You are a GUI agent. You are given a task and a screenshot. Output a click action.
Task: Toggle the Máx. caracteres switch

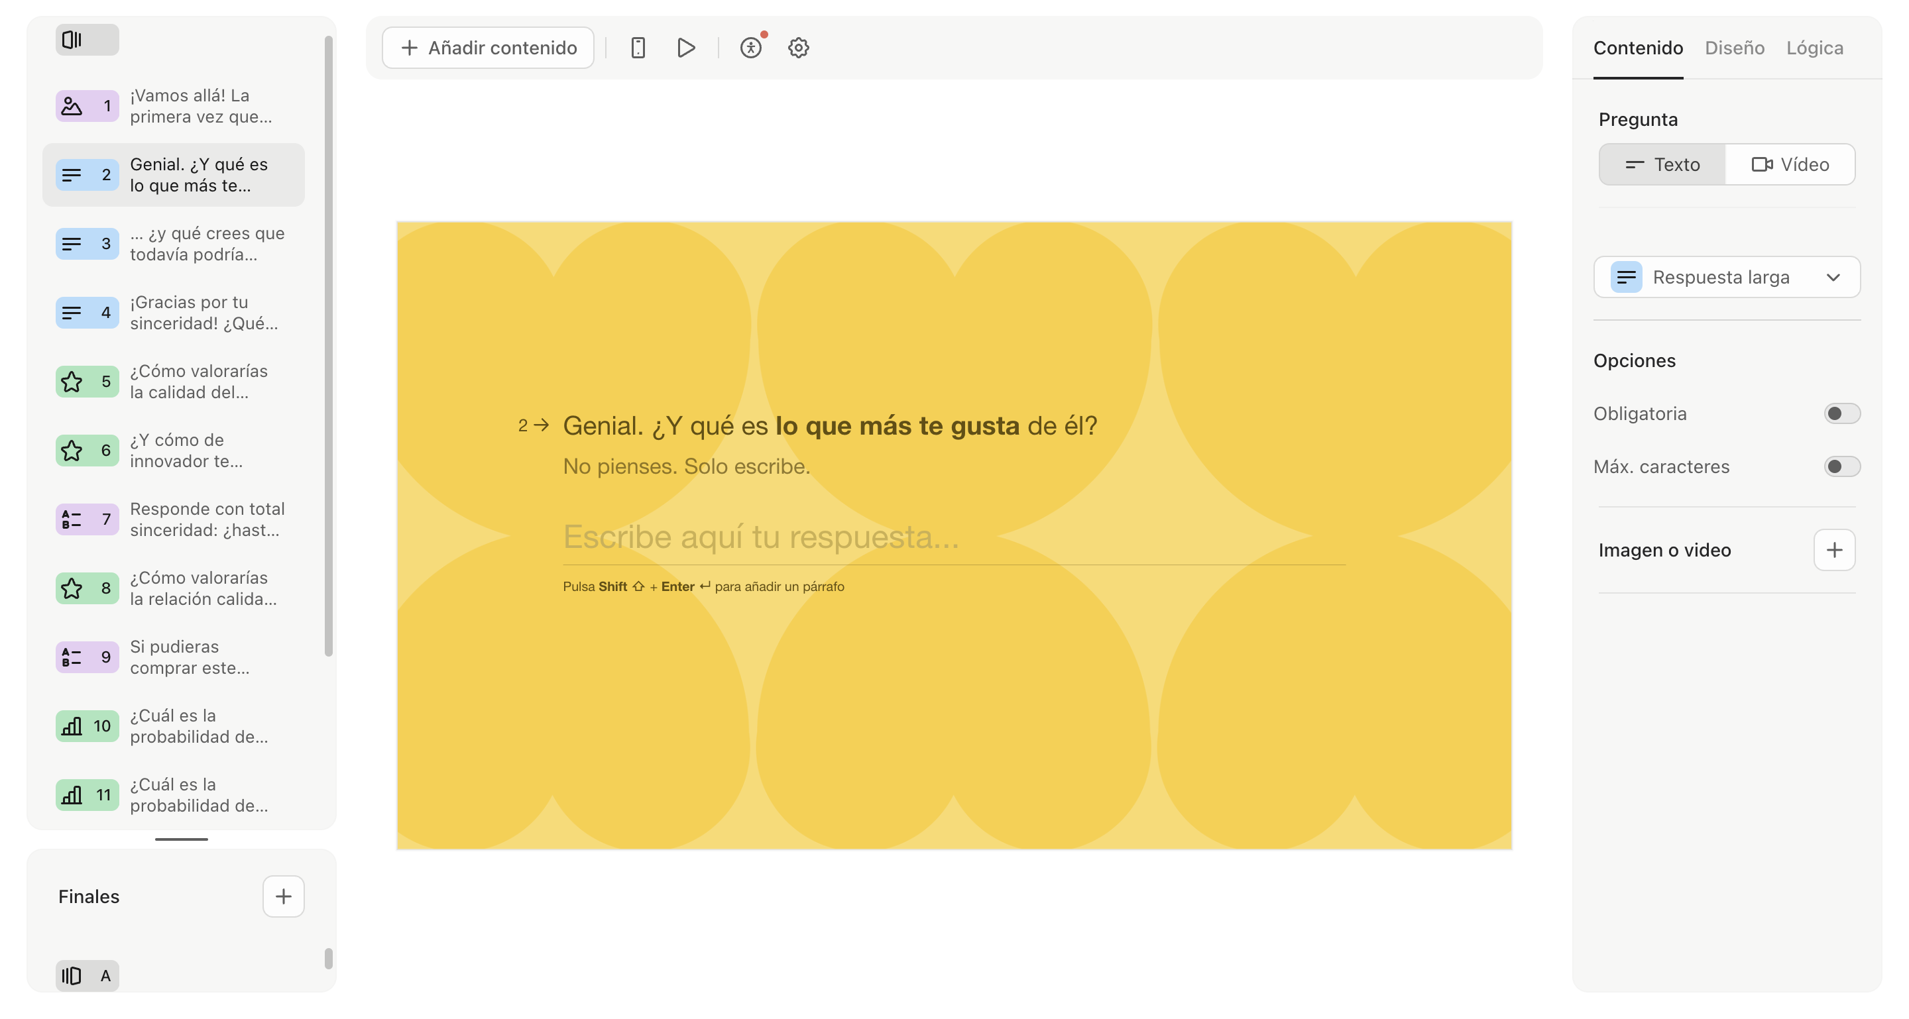1841,466
